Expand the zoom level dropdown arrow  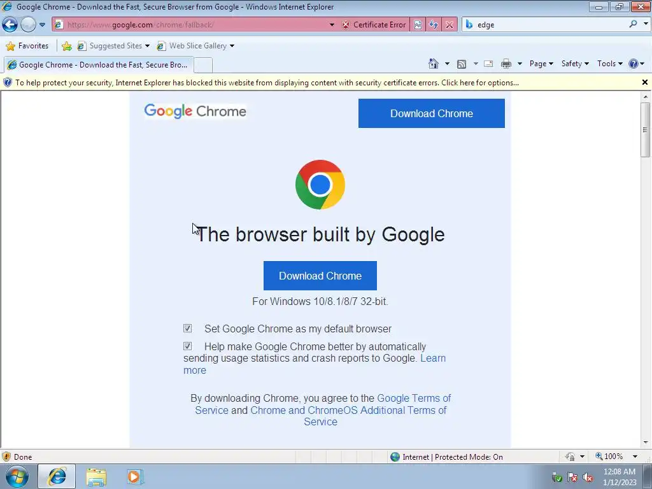click(635, 457)
